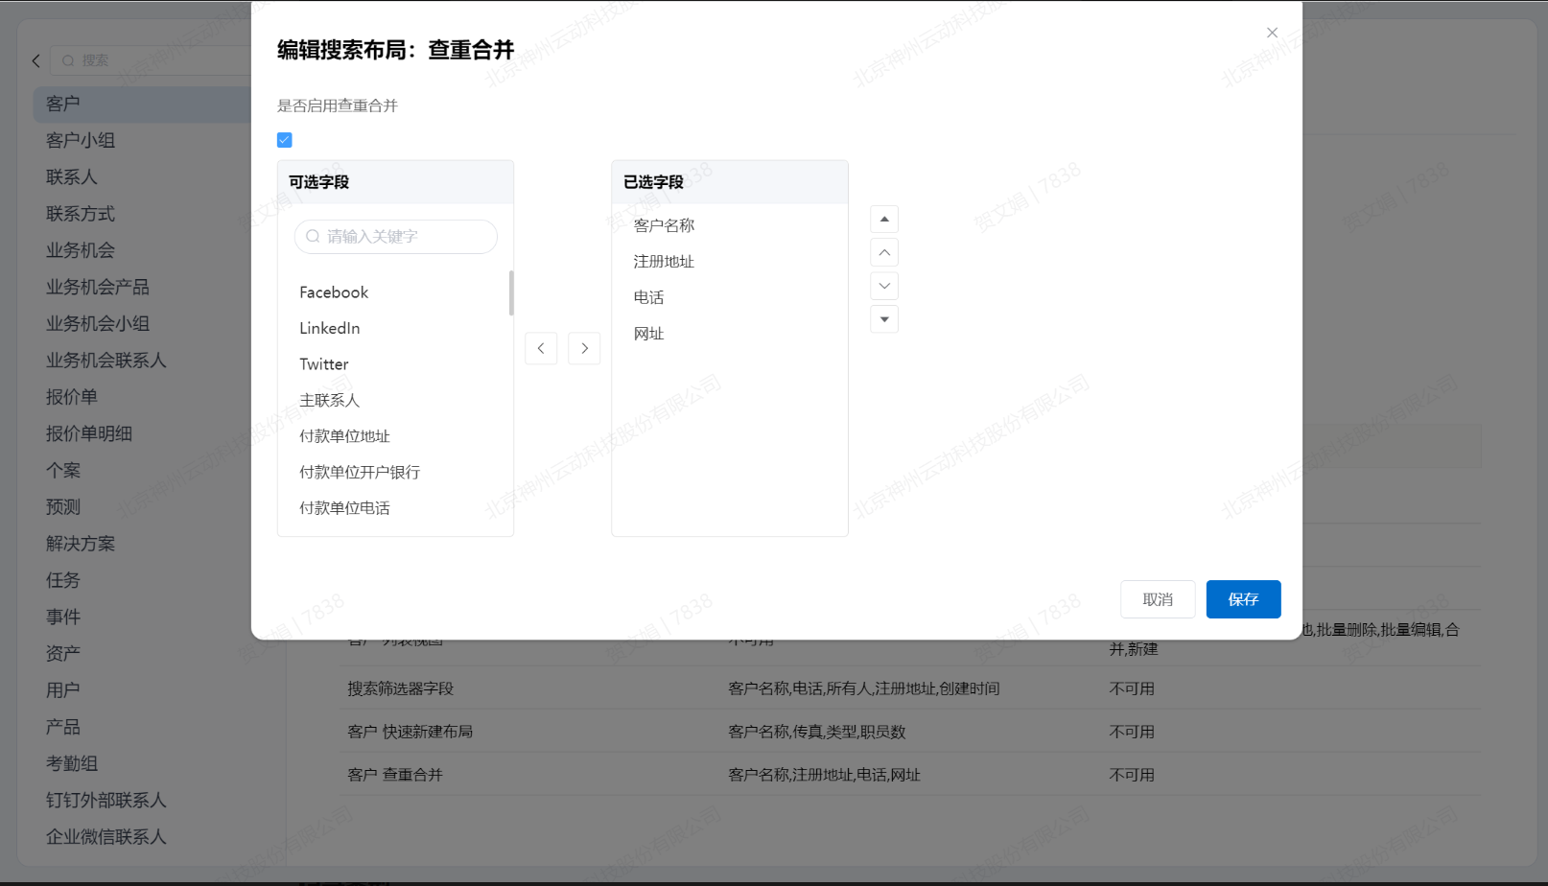This screenshot has height=886, width=1548.
Task: Click the keyword search input field
Action: point(395,237)
